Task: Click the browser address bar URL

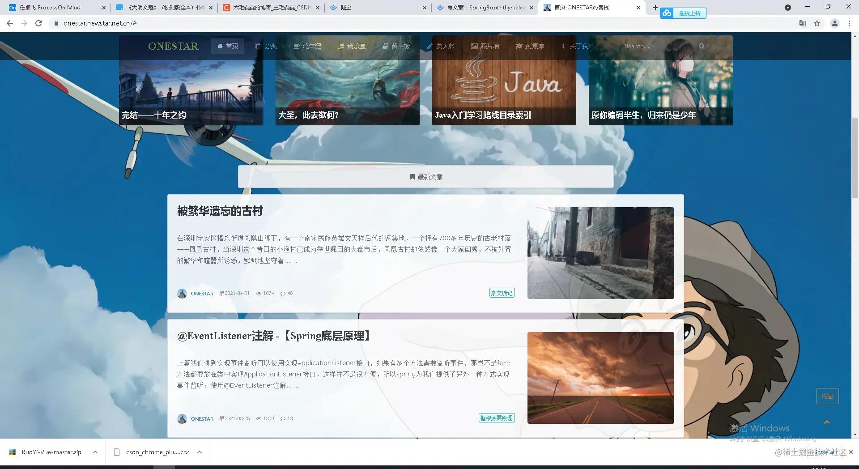Action: [x=100, y=23]
